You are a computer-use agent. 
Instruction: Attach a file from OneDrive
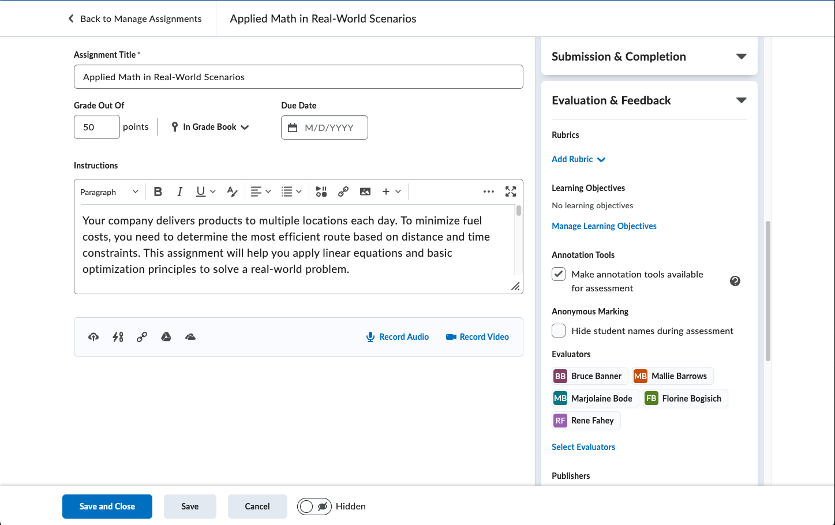(x=190, y=337)
